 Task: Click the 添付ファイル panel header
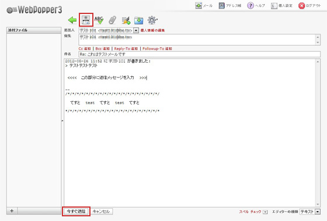pyautogui.click(x=34, y=30)
